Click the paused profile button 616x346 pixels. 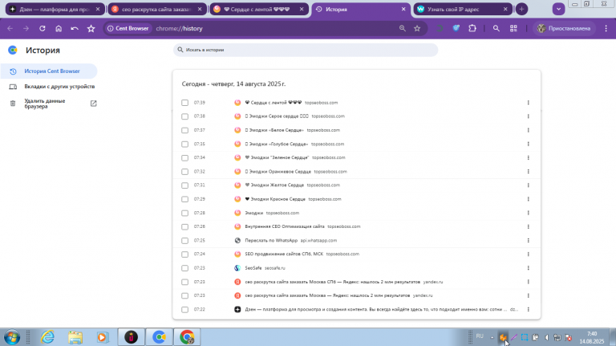[x=564, y=28]
